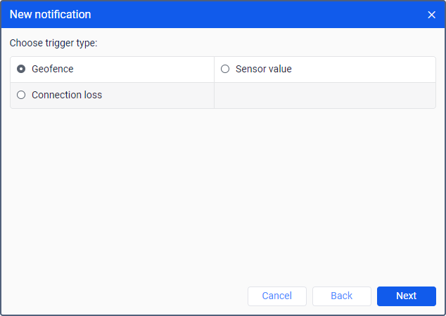Go Back to the previous step
Screen dimensions: 446x316
point(341,296)
